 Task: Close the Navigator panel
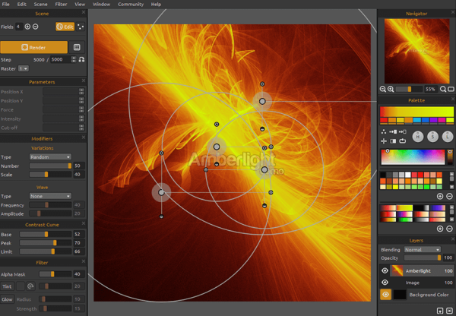(453, 12)
